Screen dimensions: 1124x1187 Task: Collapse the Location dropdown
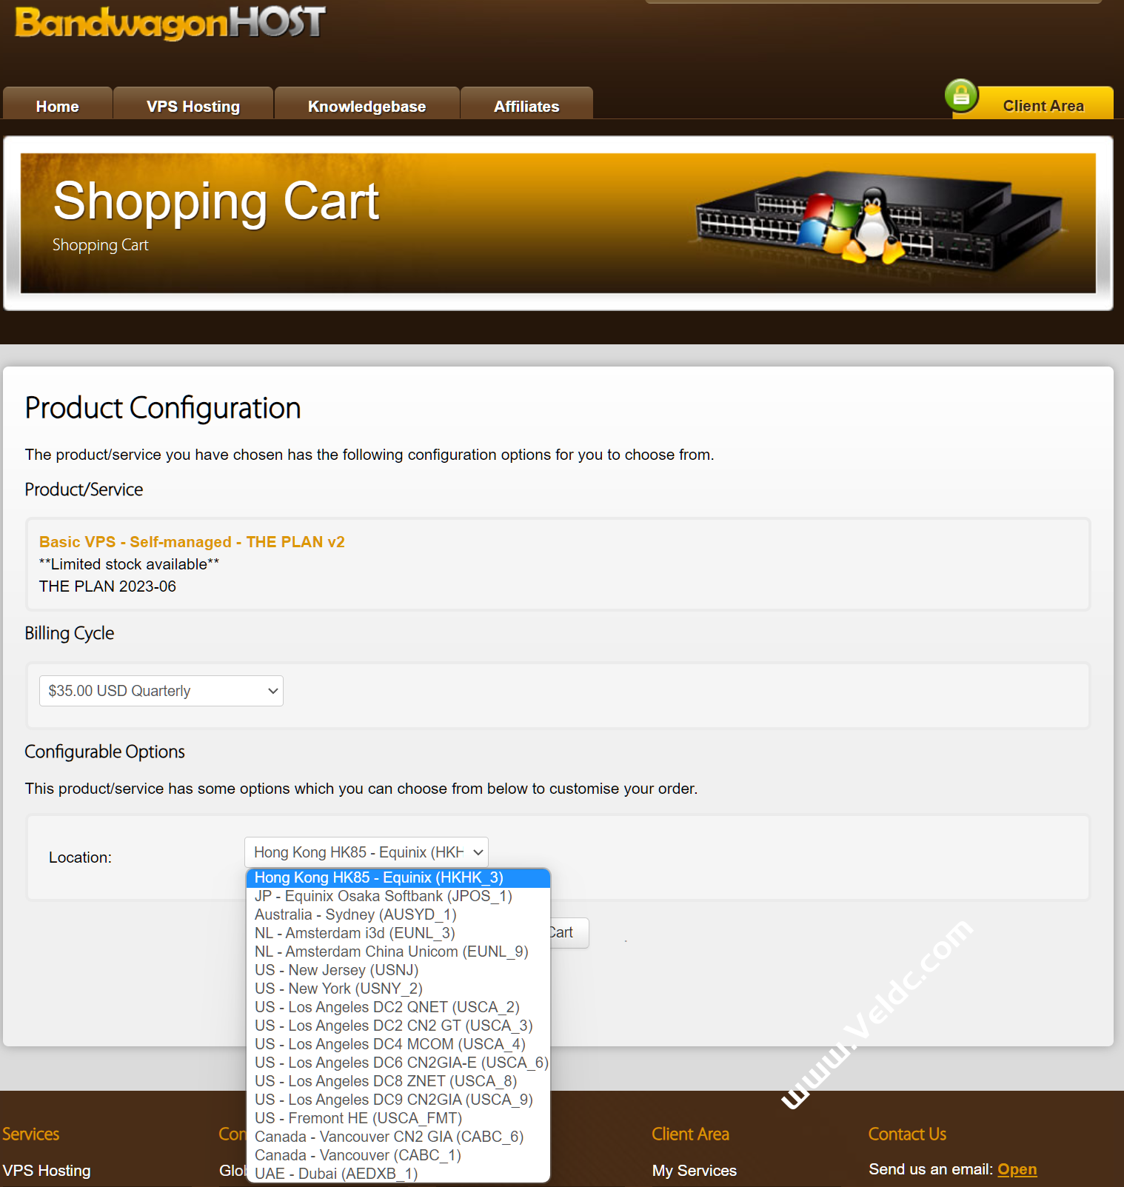(x=367, y=852)
